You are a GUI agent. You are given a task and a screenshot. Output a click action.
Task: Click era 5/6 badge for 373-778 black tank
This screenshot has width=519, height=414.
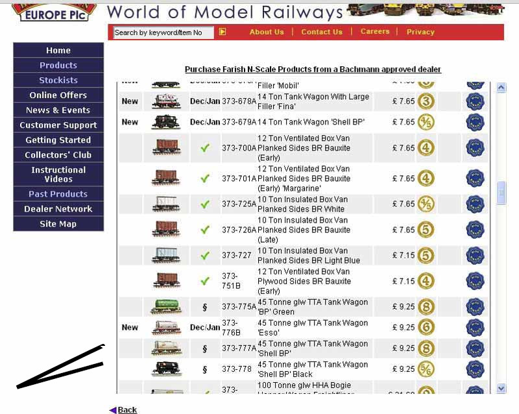point(426,369)
